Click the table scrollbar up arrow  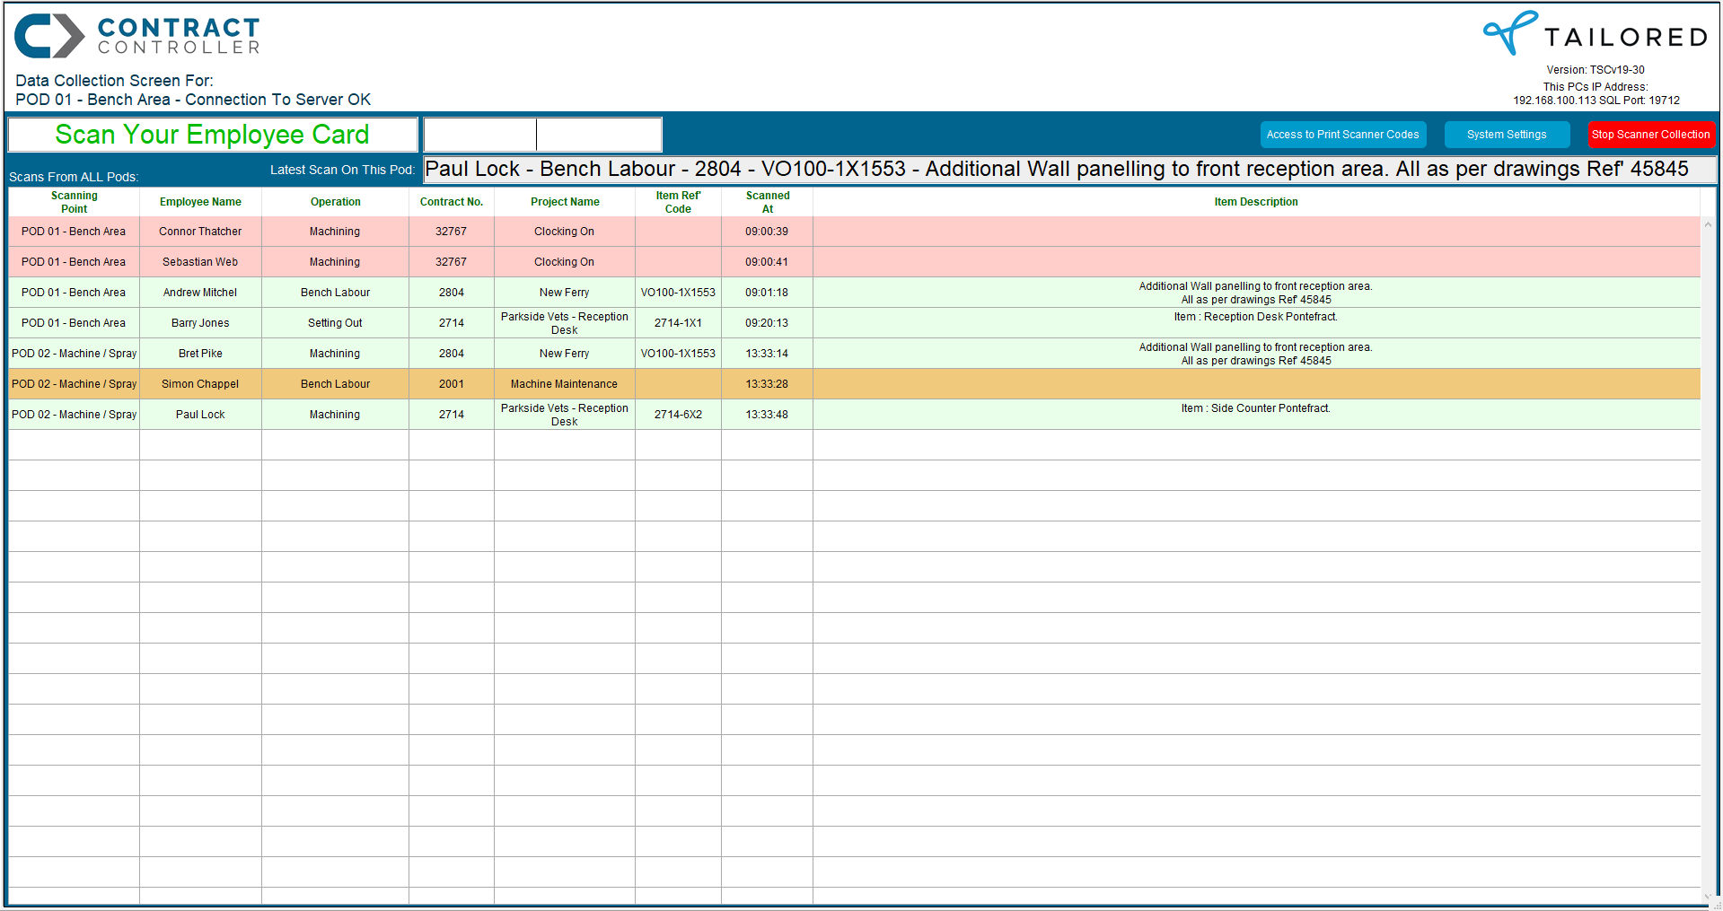(x=1708, y=223)
